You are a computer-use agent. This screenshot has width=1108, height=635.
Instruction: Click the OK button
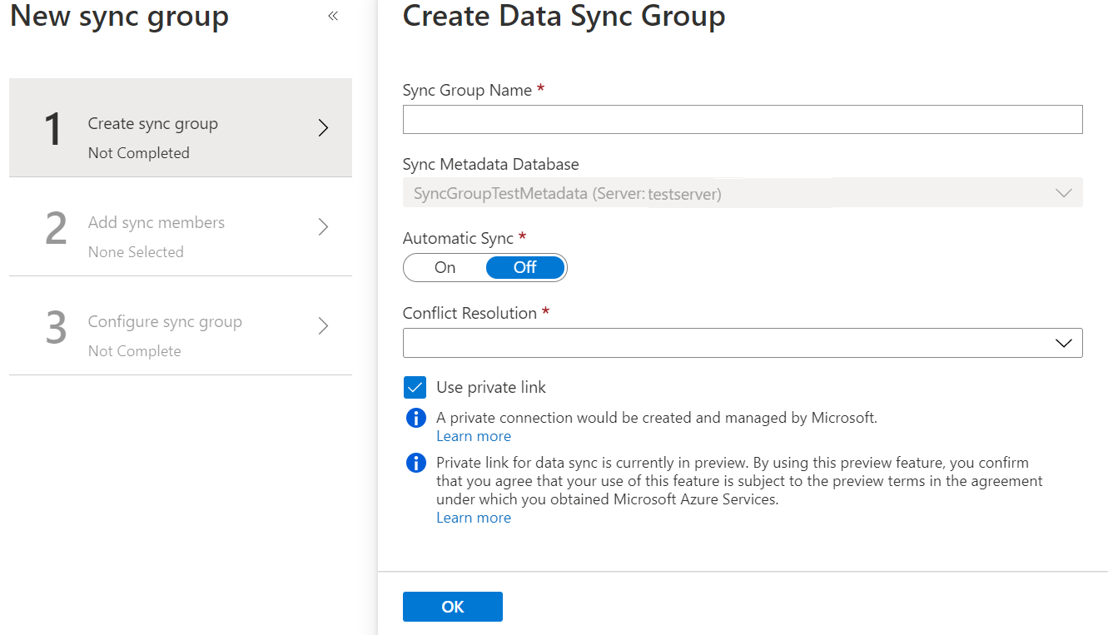pos(453,607)
